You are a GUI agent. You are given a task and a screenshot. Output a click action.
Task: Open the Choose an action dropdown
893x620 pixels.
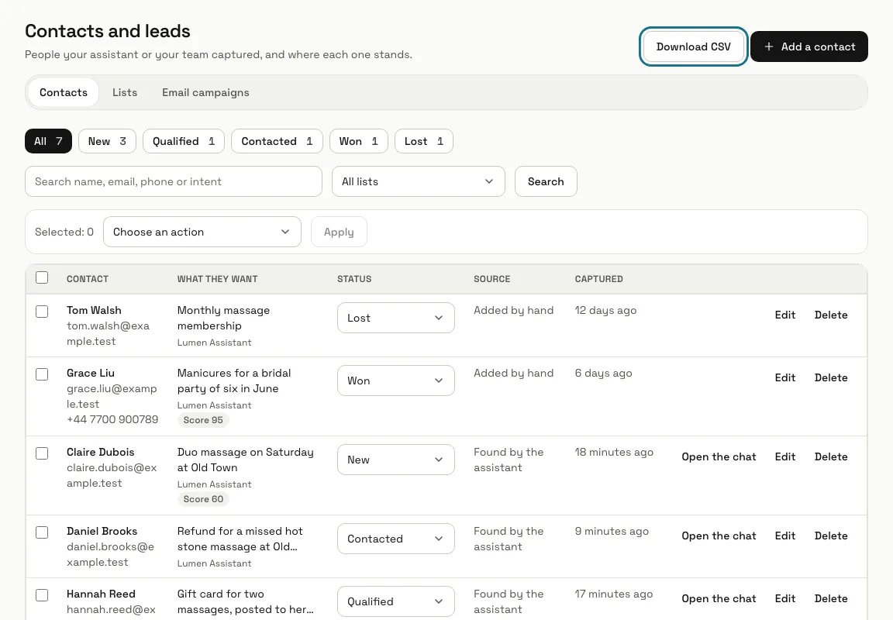point(202,232)
